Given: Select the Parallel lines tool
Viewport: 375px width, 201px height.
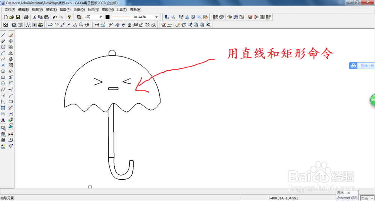Looking at the screenshot, I should tap(3, 41).
